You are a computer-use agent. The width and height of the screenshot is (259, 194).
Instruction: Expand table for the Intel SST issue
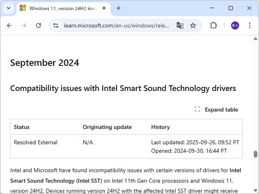point(216,110)
